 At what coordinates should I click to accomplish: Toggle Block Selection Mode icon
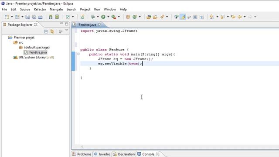tap(195, 17)
